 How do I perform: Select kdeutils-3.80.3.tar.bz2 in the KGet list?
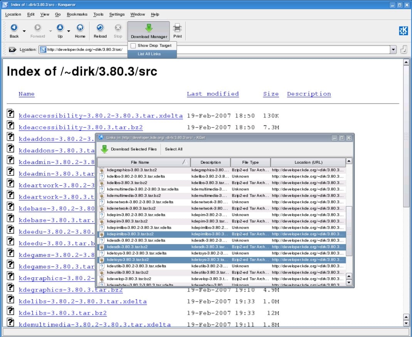(222, 273)
